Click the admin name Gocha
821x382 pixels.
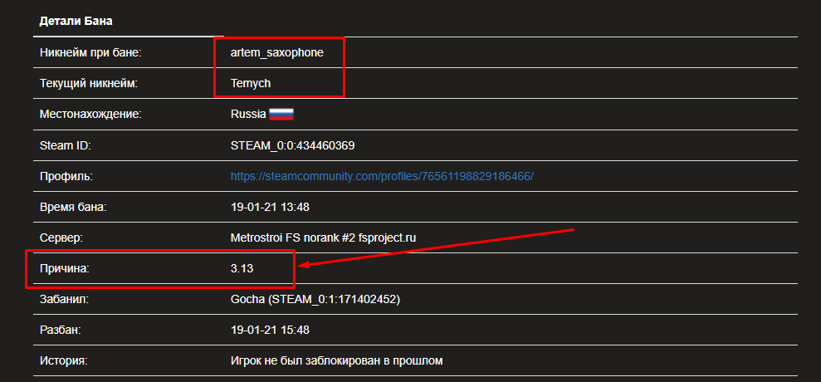tap(247, 299)
